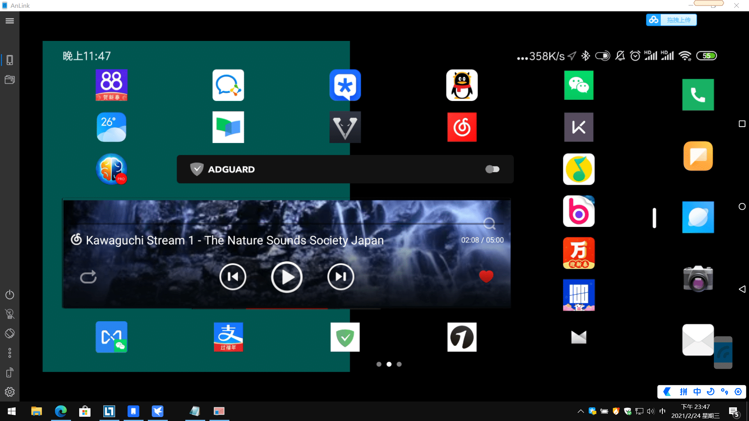Open volume control in system tray
The width and height of the screenshot is (749, 421).
(650, 411)
